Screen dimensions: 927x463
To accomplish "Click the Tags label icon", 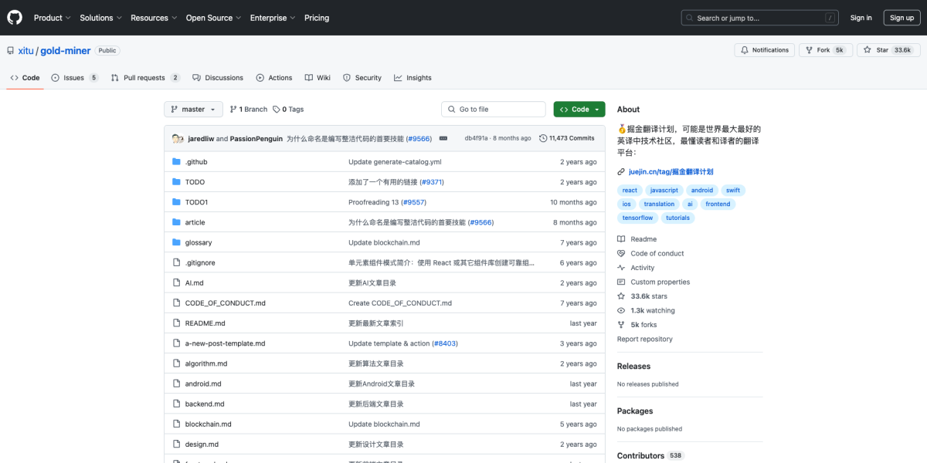I will (277, 110).
